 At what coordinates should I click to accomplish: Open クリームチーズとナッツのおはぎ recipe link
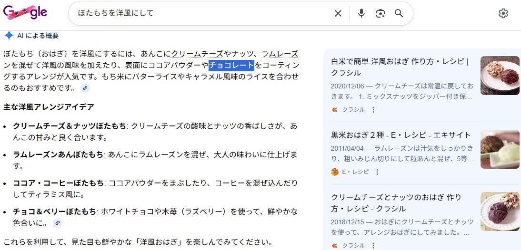tap(396, 203)
